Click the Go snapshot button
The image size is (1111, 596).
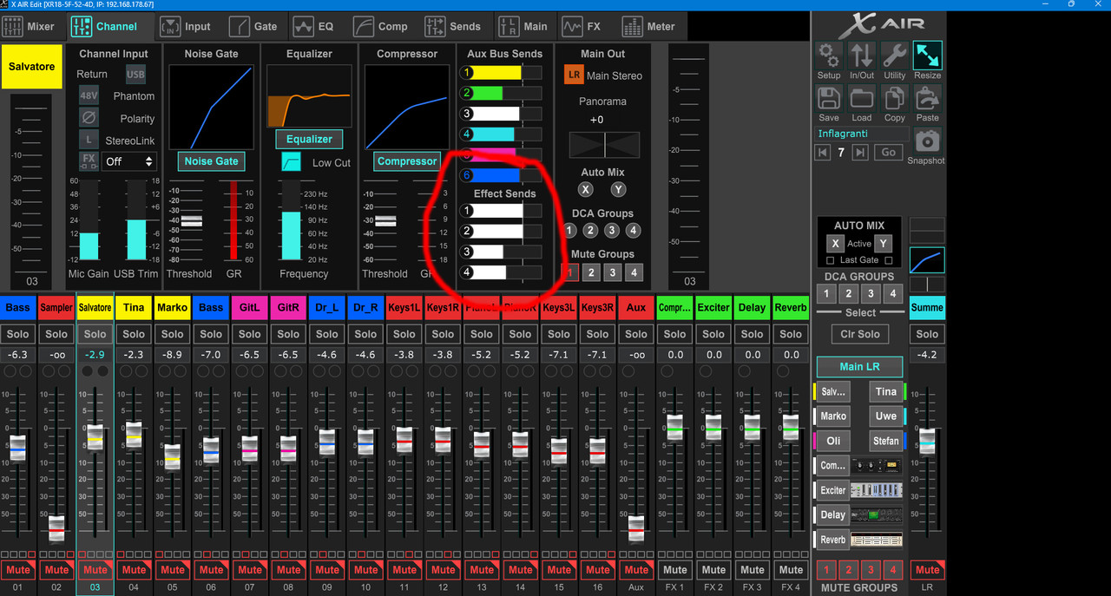(x=889, y=153)
